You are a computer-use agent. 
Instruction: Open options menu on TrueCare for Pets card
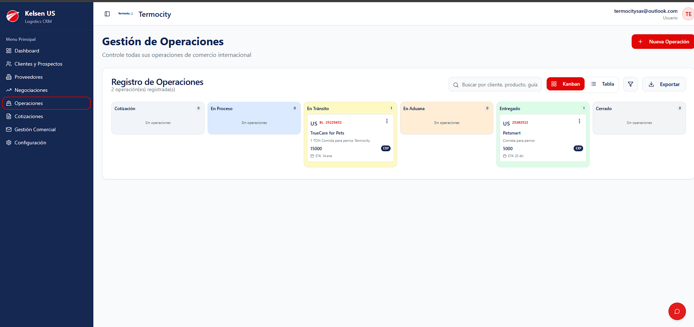[x=387, y=121]
